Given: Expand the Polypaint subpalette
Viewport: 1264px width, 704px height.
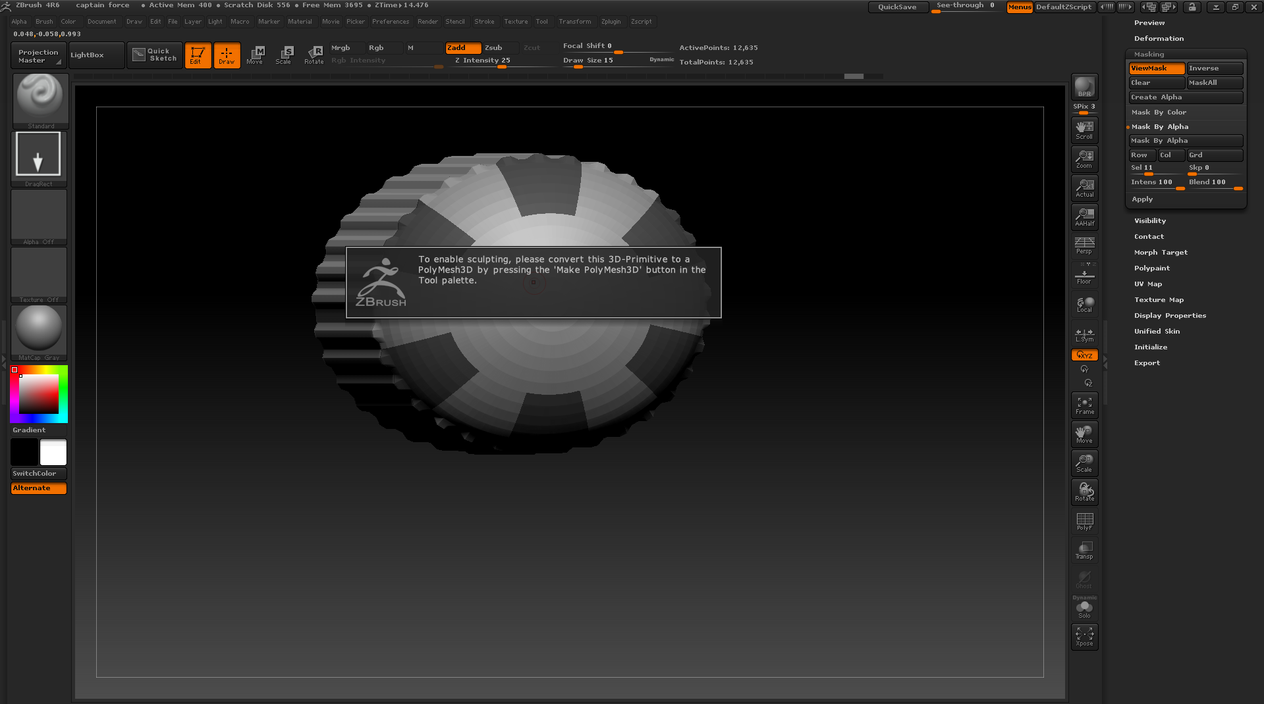Looking at the screenshot, I should [x=1151, y=268].
